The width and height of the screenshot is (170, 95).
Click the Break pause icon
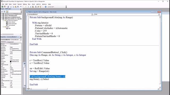click(28, 7)
